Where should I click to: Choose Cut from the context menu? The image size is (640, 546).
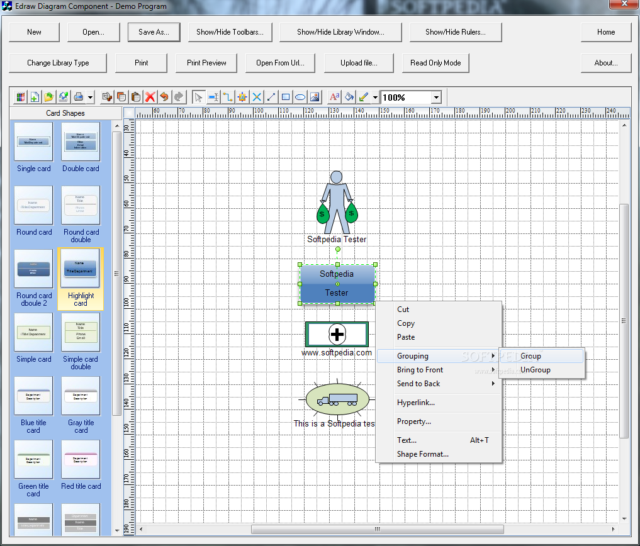[x=439, y=309]
